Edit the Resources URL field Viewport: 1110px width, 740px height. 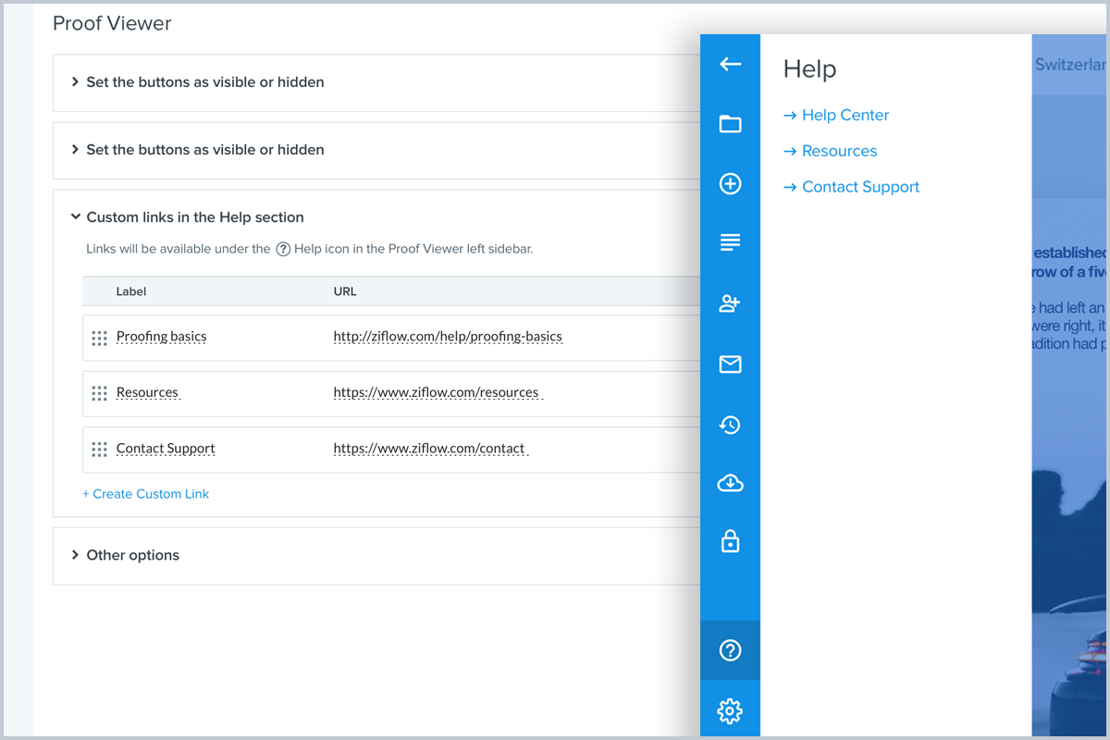pyautogui.click(x=437, y=393)
